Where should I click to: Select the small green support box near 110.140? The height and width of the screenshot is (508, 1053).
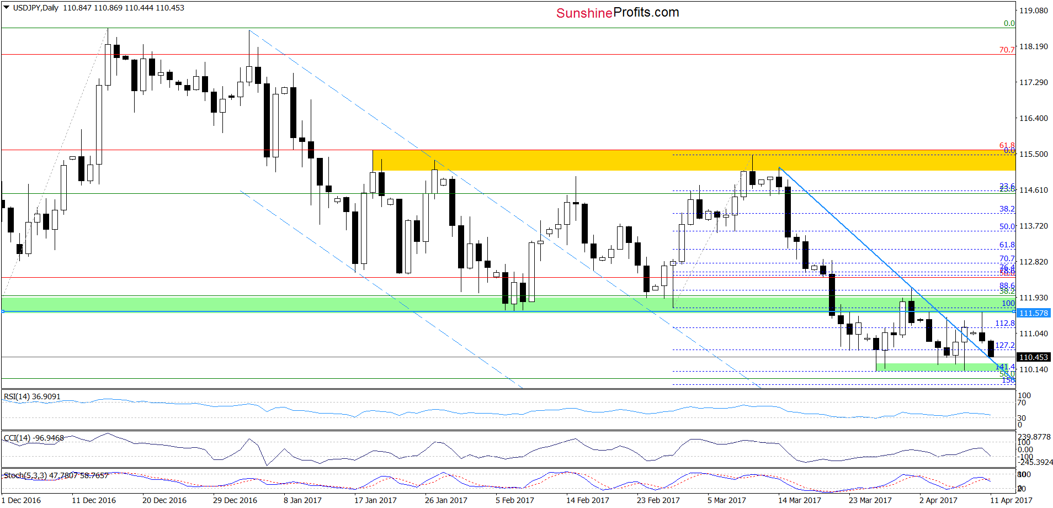945,367
